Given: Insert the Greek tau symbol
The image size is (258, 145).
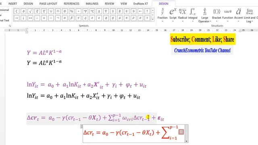Looking at the screenshot, I should [147, 18].
